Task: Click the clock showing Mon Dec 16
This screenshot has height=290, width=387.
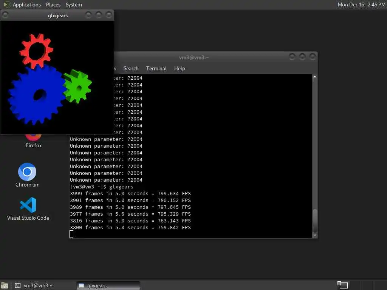Action: point(361,5)
